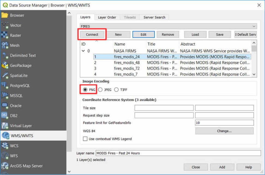Select the Delimited Text source icon

coord(5,55)
